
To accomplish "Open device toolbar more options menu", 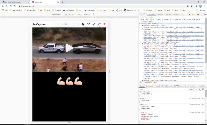I will 136,14.
